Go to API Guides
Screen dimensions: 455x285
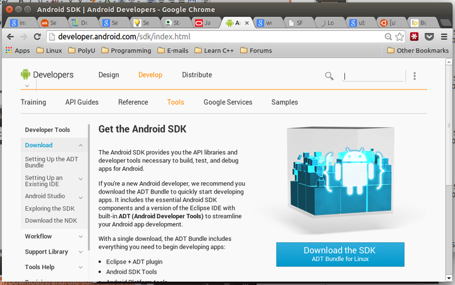pyautogui.click(x=82, y=102)
